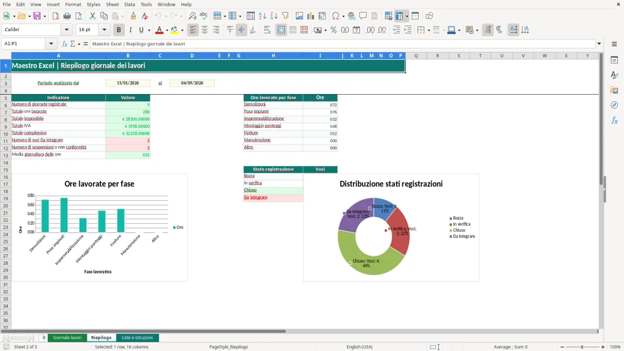Expand the Name Box A1:P1 dropdown
The height and width of the screenshot is (351, 624).
click(51, 44)
